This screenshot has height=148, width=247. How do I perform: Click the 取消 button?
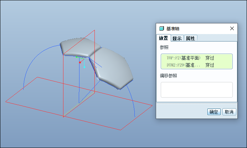pyautogui.click(x=229, y=112)
